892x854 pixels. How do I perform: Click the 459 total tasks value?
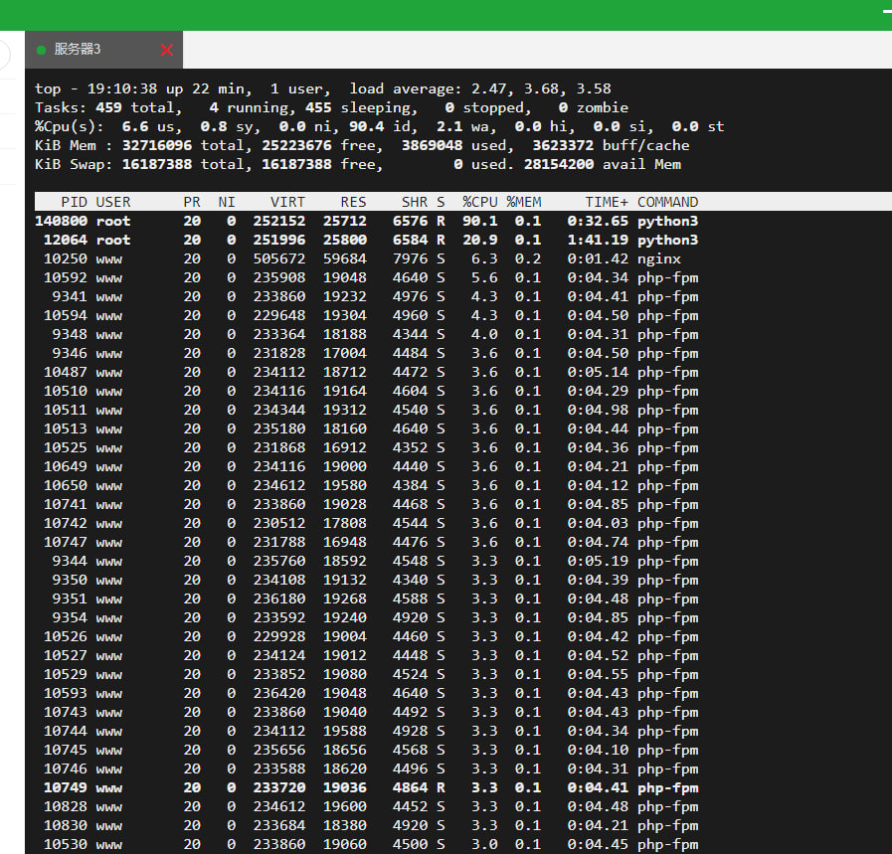(x=108, y=107)
